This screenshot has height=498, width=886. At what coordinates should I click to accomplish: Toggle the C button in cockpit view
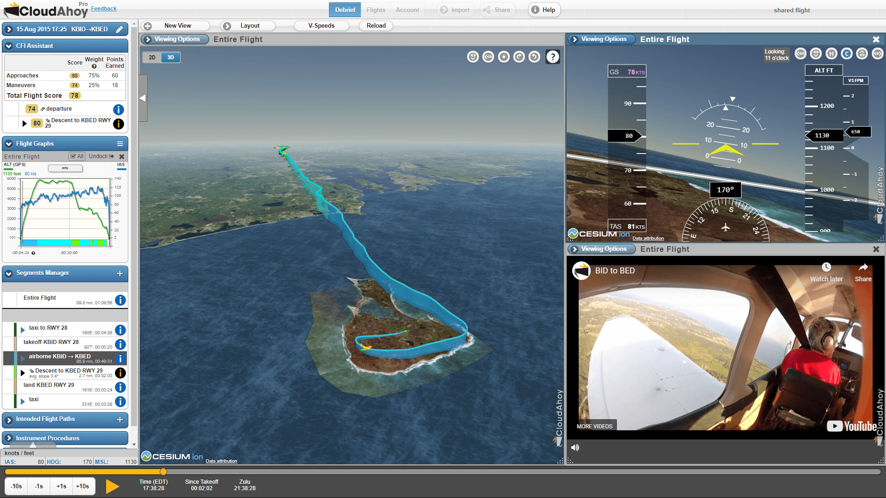coord(847,54)
